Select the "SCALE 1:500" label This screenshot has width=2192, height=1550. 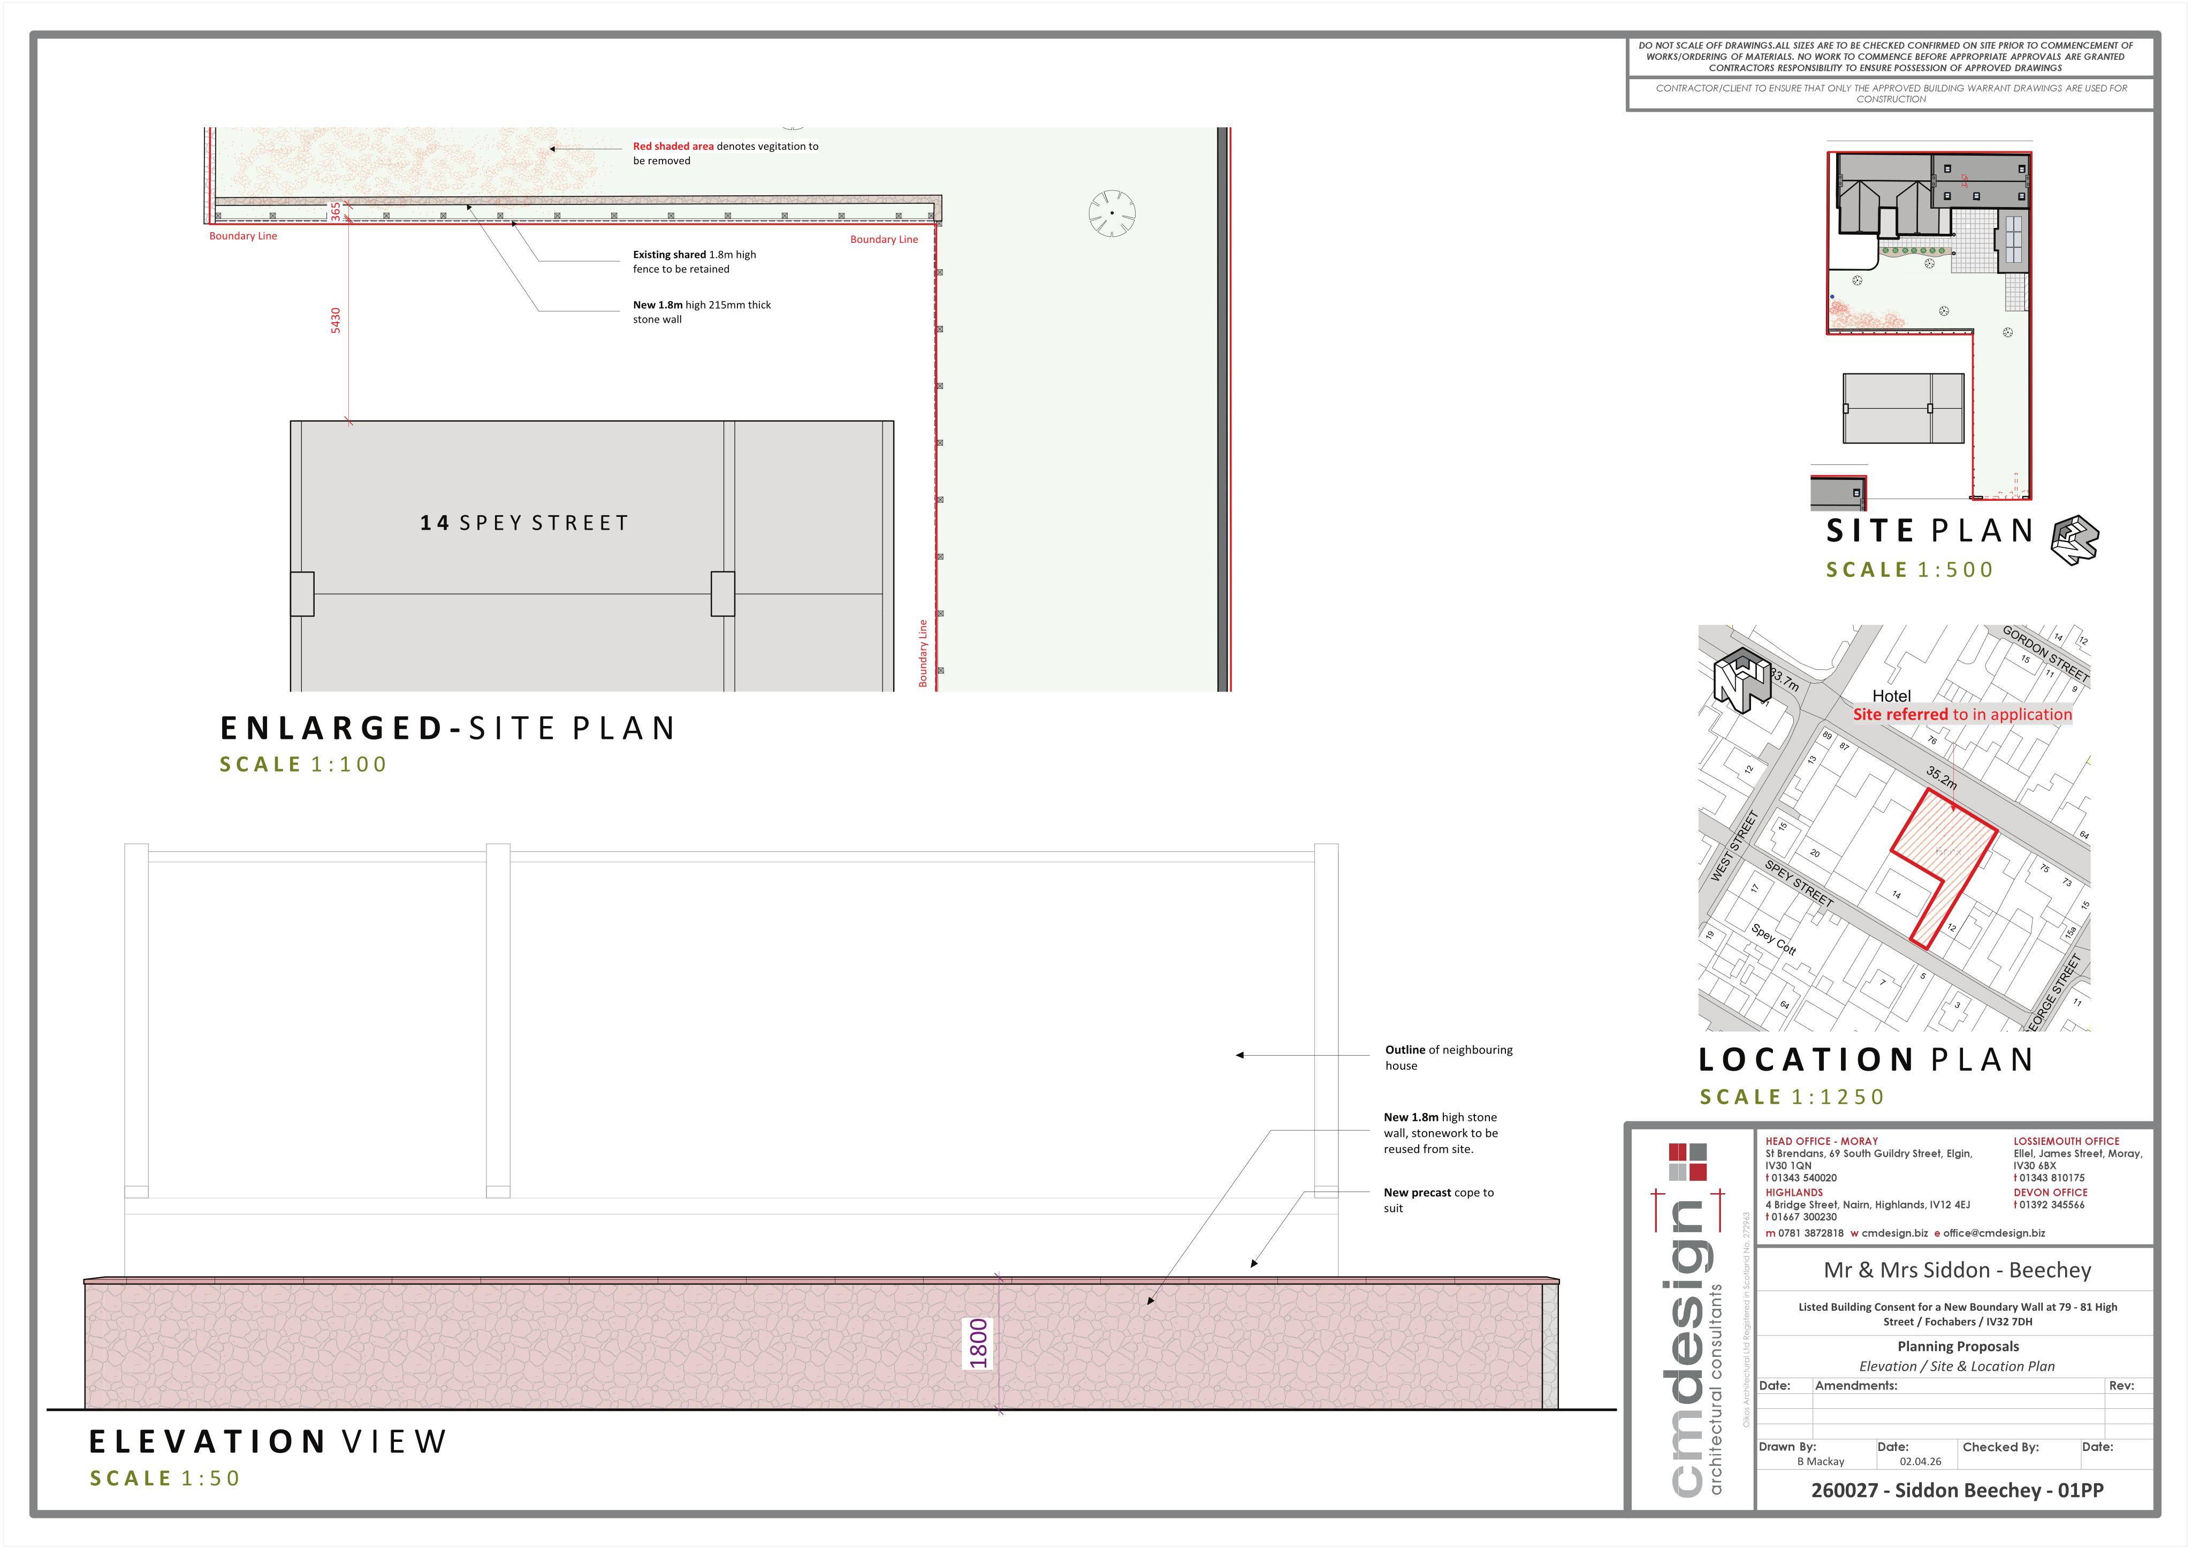coord(1909,570)
